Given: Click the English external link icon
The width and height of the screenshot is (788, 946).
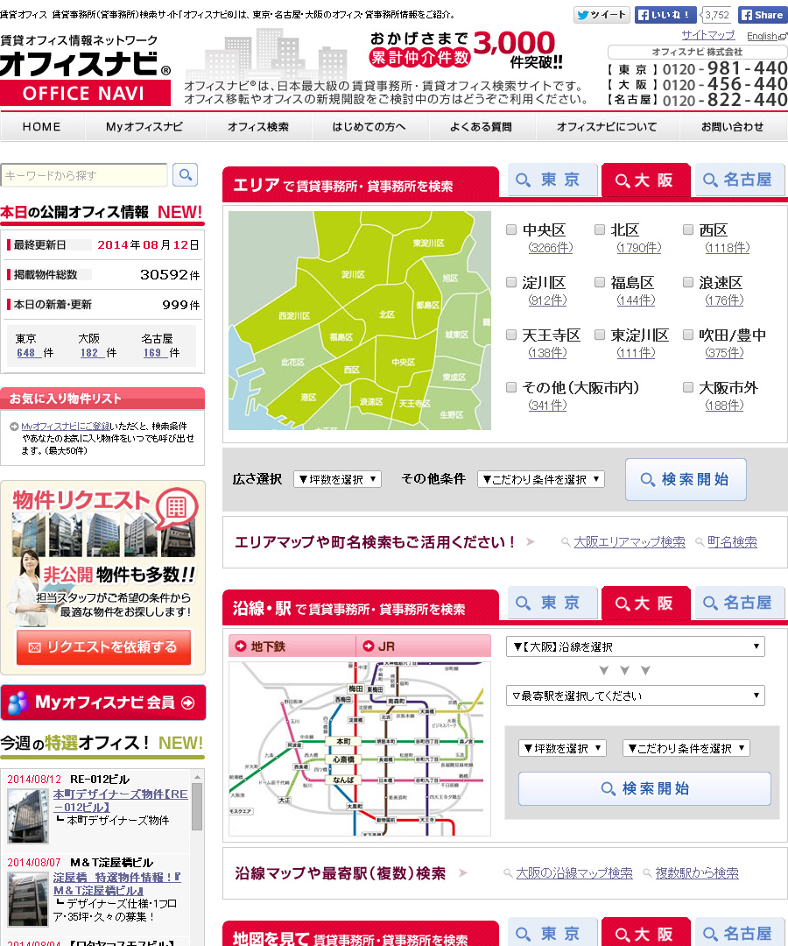Looking at the screenshot, I should (783, 36).
